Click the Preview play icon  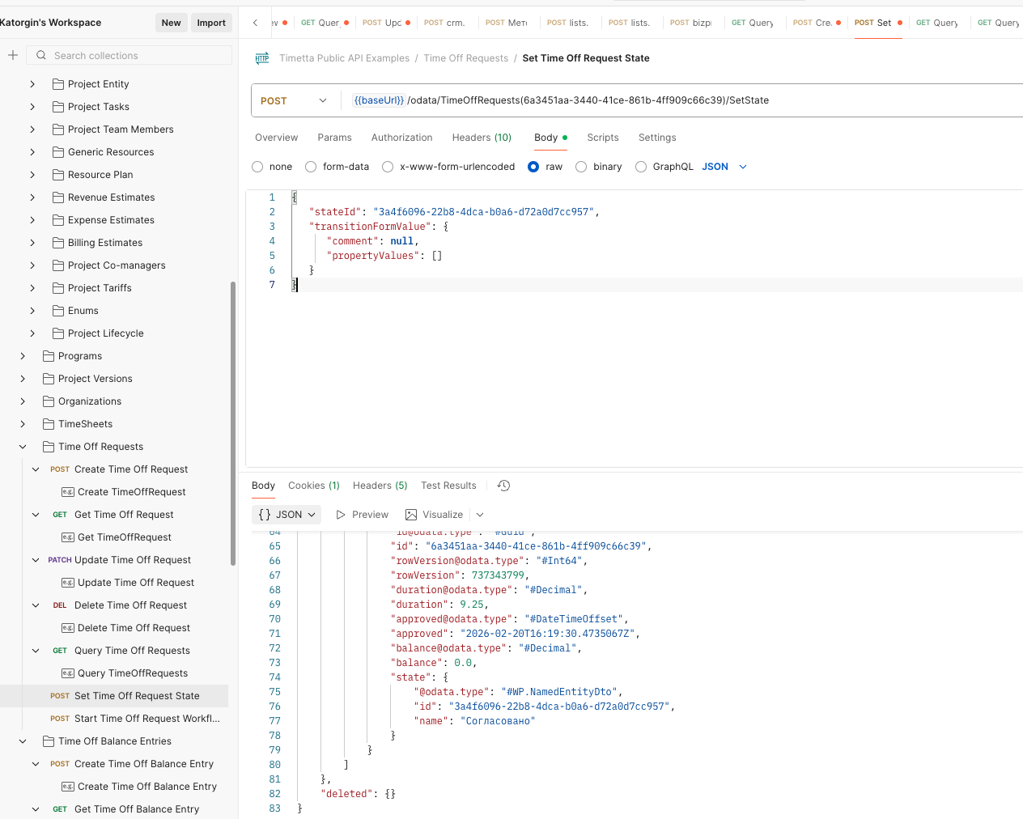[x=341, y=515]
